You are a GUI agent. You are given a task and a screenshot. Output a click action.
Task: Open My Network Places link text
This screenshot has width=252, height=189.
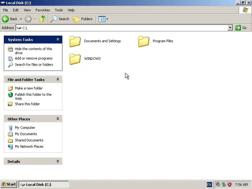coord(29,146)
